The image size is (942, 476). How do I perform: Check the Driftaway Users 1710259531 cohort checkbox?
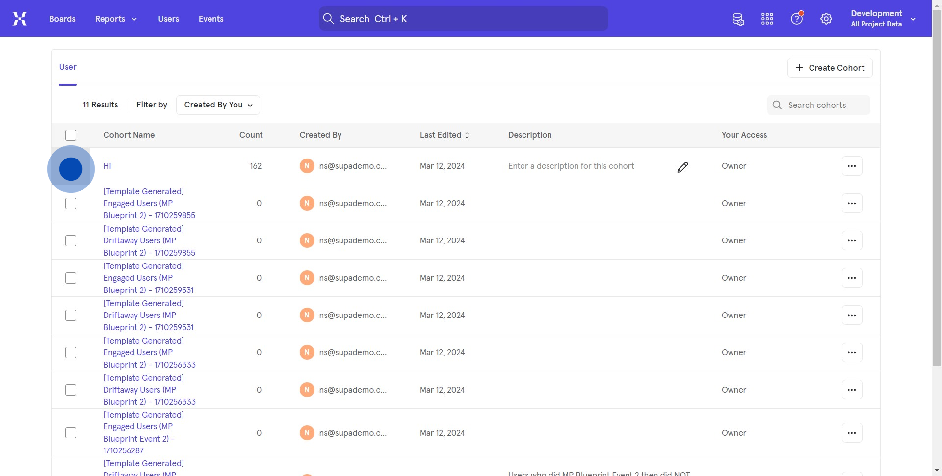click(71, 316)
